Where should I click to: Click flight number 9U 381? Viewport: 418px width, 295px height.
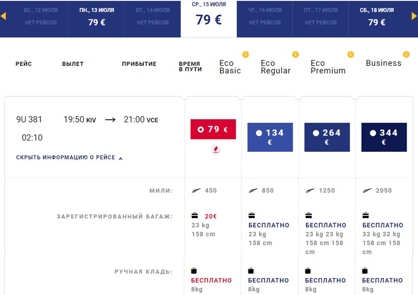tap(29, 120)
